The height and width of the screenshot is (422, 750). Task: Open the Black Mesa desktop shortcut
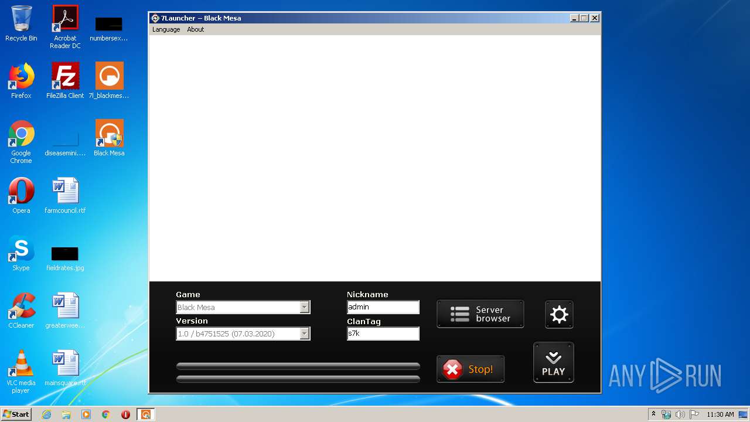click(x=109, y=138)
